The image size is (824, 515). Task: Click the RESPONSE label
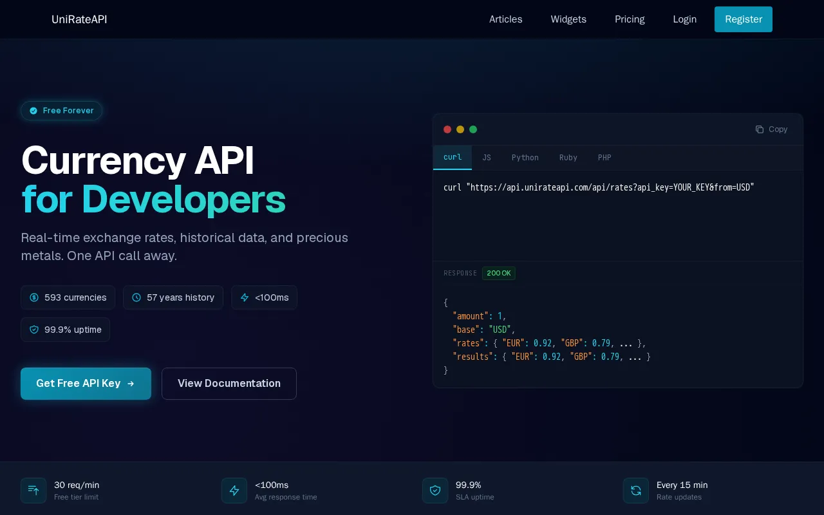460,274
